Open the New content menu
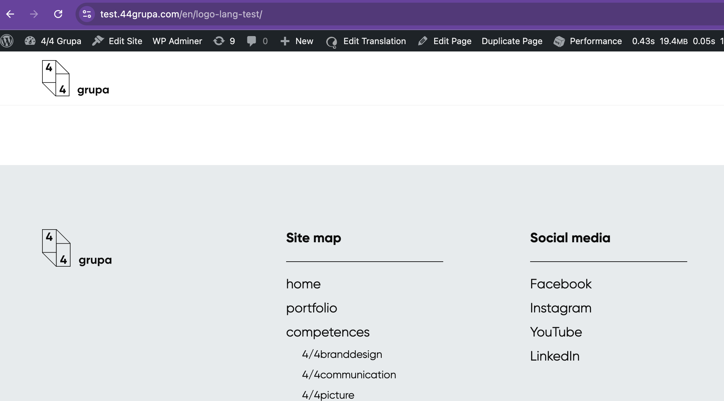Screen dimensions: 724x401 click(296, 41)
